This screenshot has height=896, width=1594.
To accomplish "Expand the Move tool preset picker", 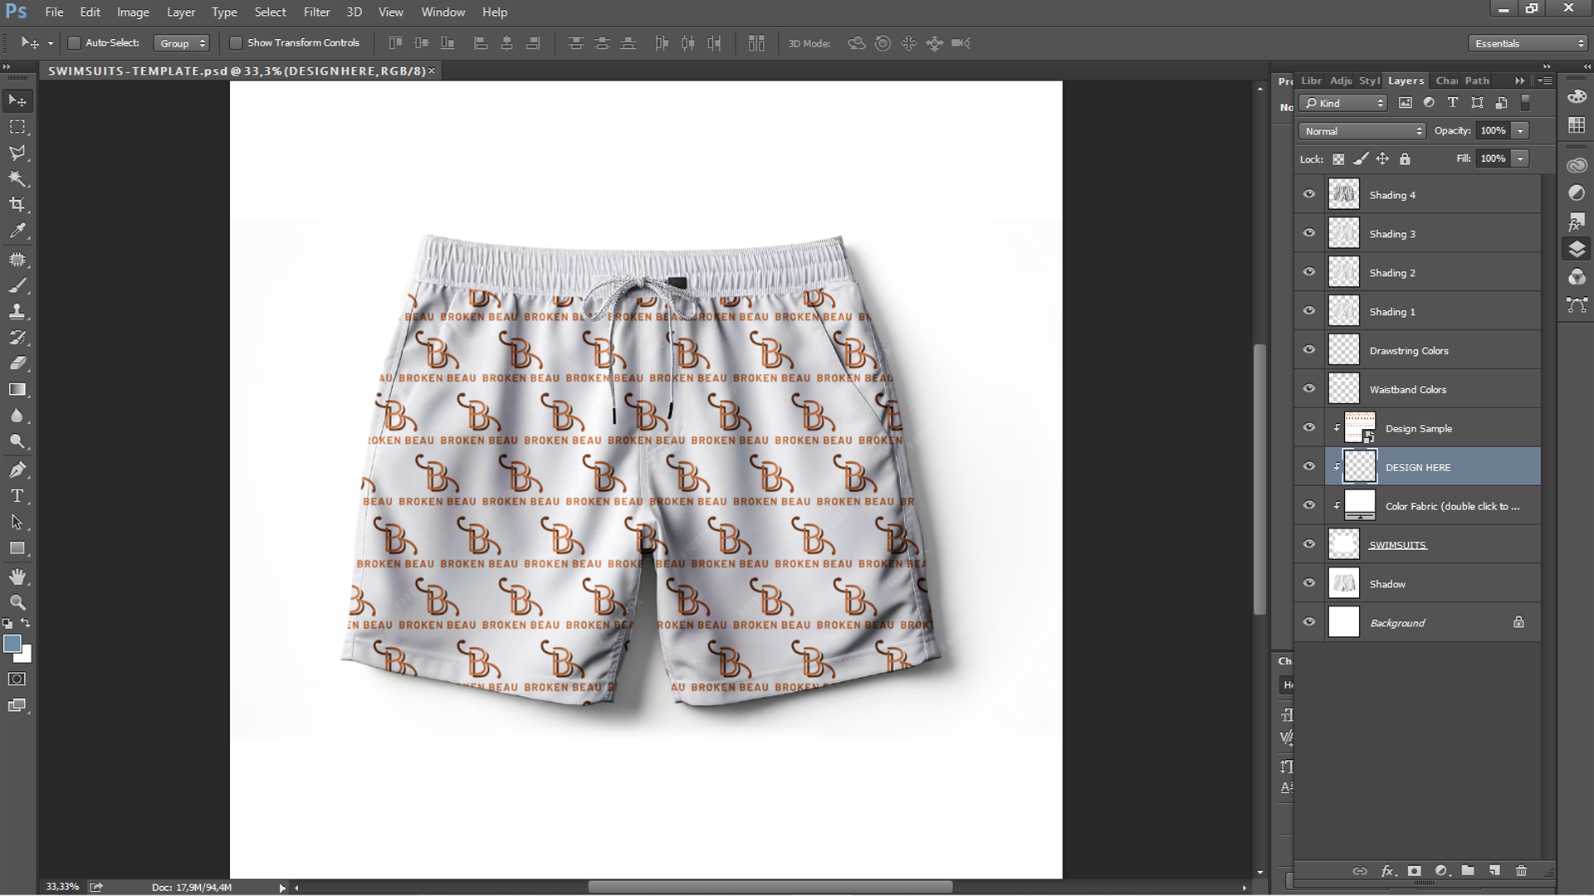I will click(51, 43).
